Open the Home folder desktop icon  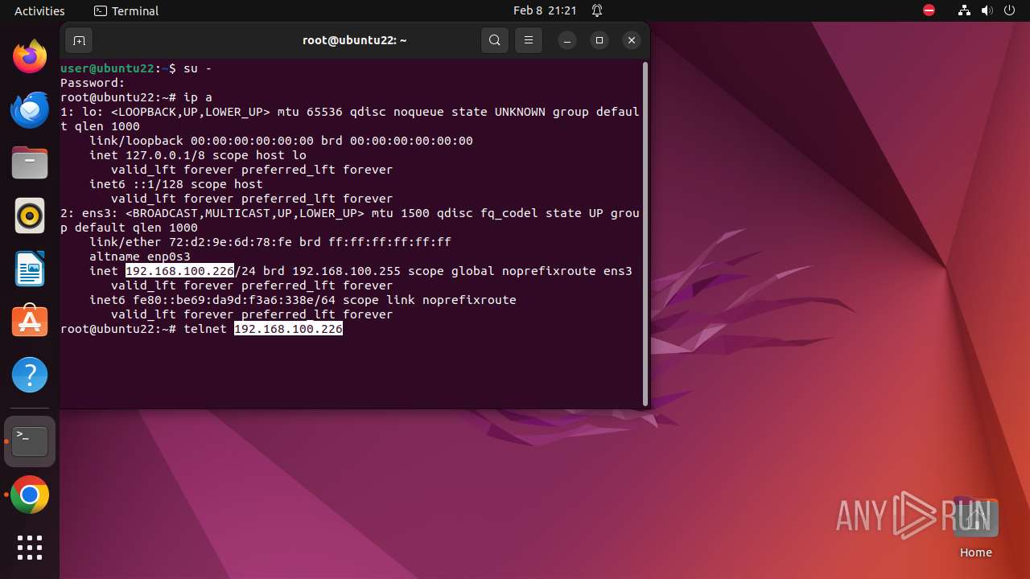(975, 528)
